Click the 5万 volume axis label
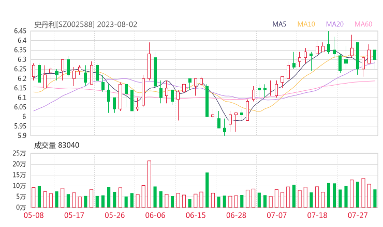 [21, 197]
